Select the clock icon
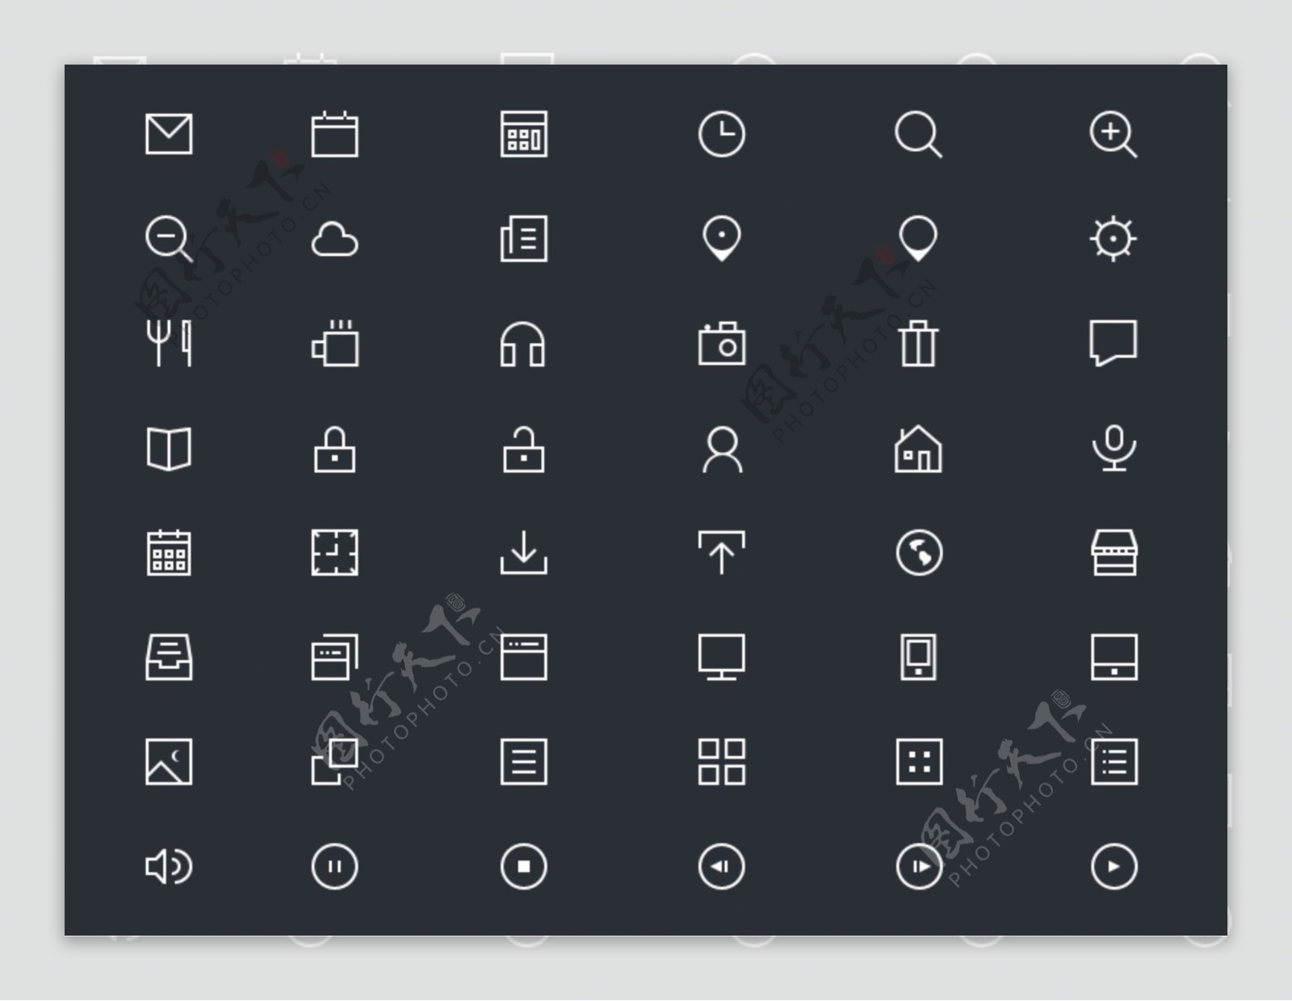 [721, 134]
